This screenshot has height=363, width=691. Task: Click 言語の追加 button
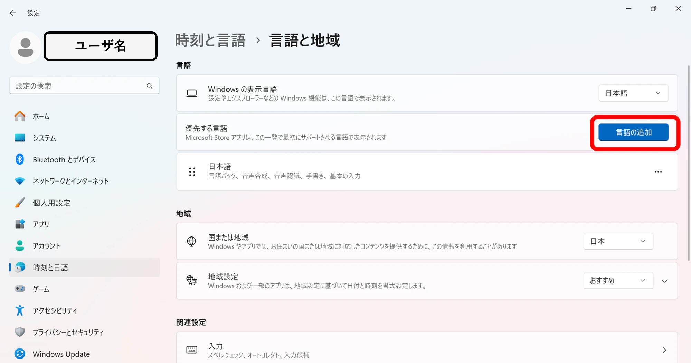tap(633, 132)
